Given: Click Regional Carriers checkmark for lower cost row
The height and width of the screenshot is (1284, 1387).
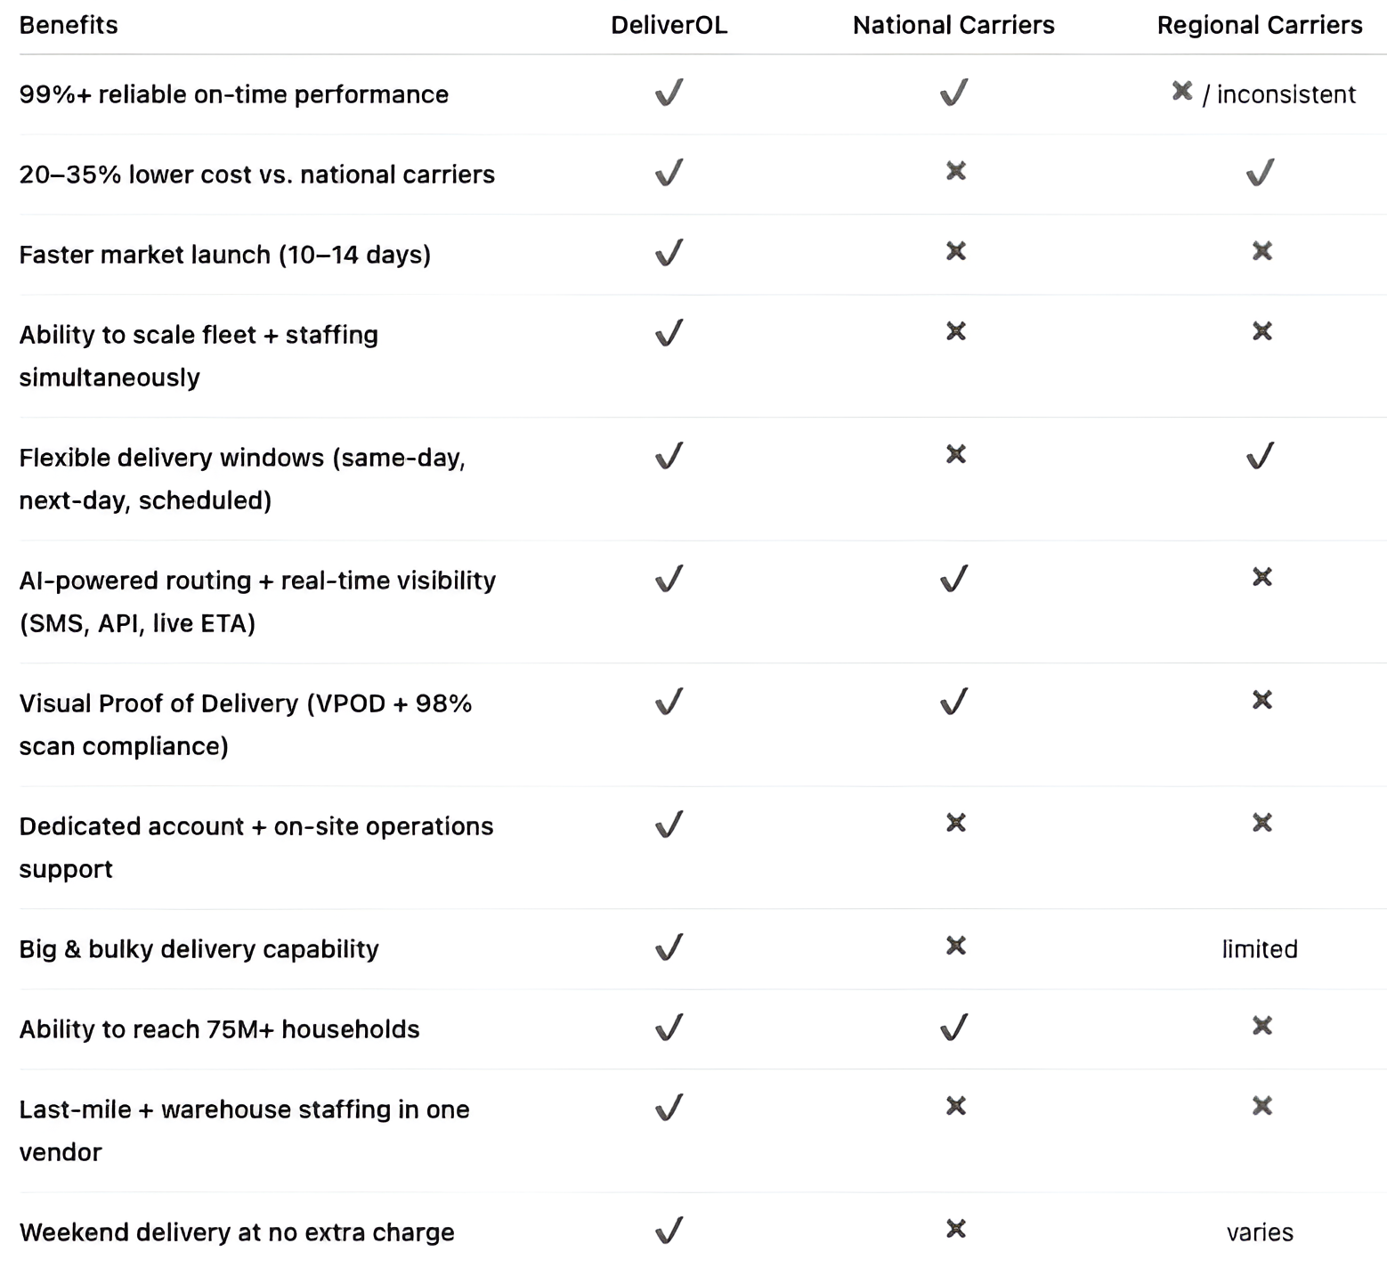Looking at the screenshot, I should (1260, 172).
